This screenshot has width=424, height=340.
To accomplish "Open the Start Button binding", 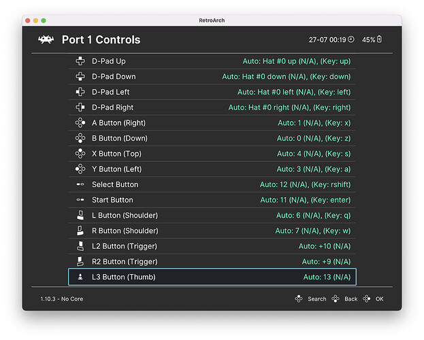I will [x=212, y=200].
